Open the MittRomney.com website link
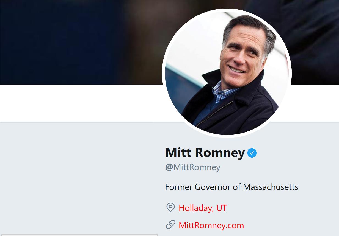This screenshot has height=236, width=339. 211,225
